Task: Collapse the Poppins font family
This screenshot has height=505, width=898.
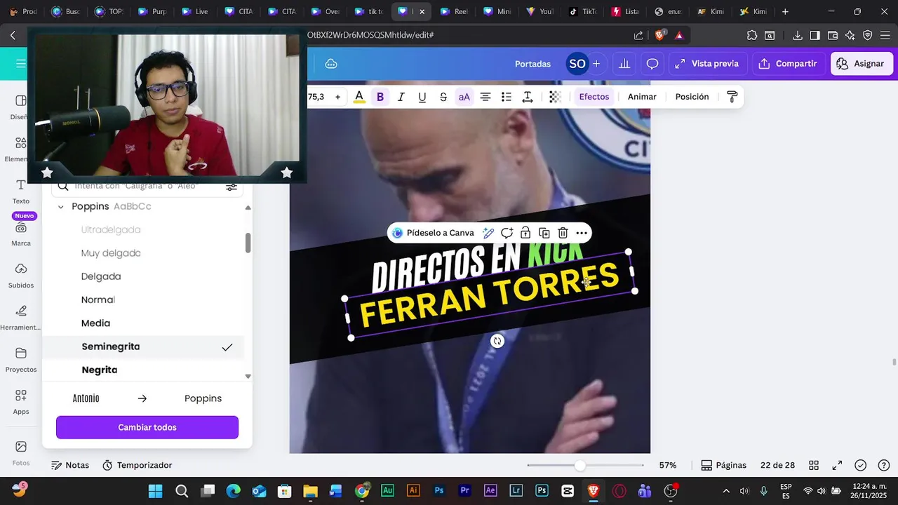Action: 60,207
